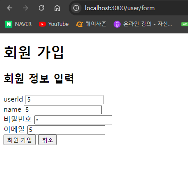This screenshot has height=171, width=188.
Task: Click the green AC bookmark icon
Action: (x=184, y=24)
